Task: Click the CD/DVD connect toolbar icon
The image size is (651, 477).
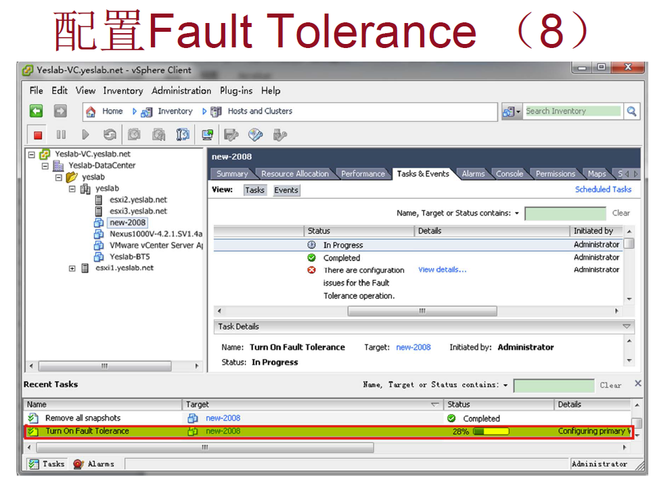Action: tap(255, 135)
